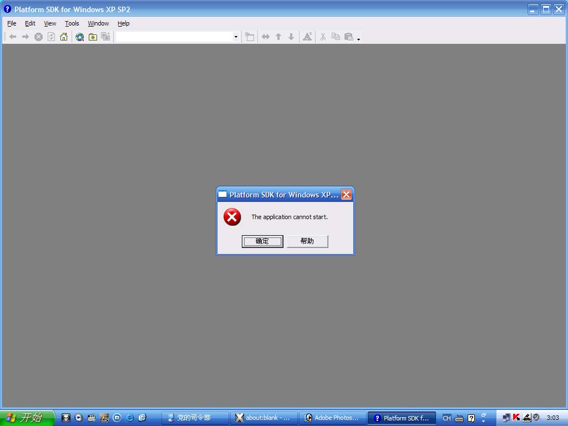Click the Add to Favorites icon
568x426 pixels.
pyautogui.click(x=105, y=37)
